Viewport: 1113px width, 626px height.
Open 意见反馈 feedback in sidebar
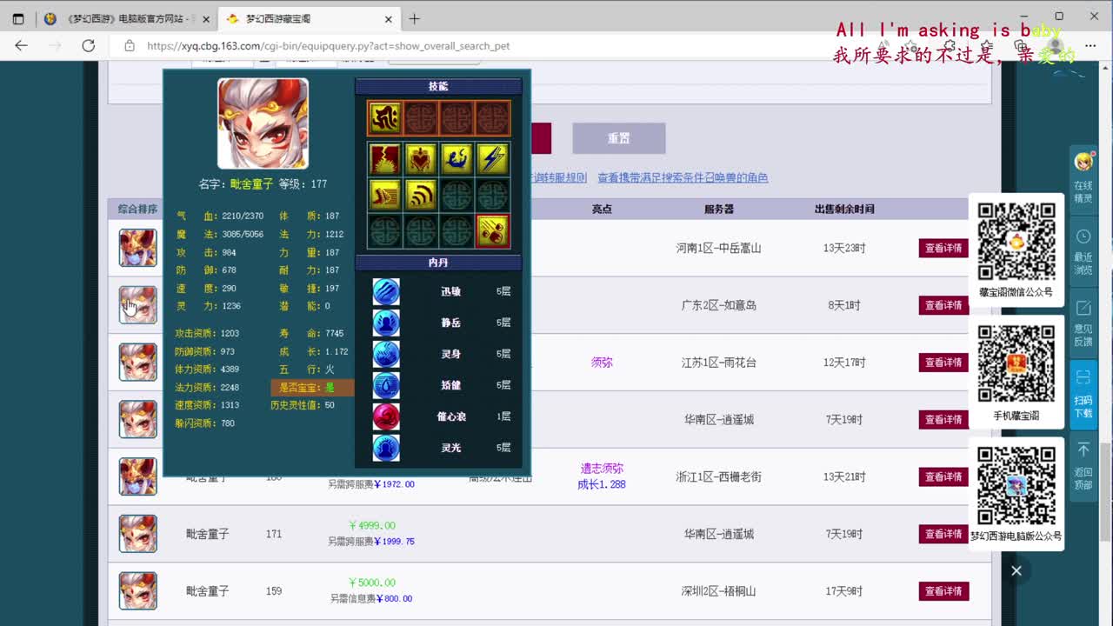pos(1083,323)
